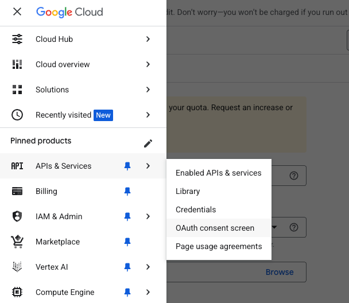Expand the IAM & Admin submenu chevron
Screen dimensions: 349x303
148,216
